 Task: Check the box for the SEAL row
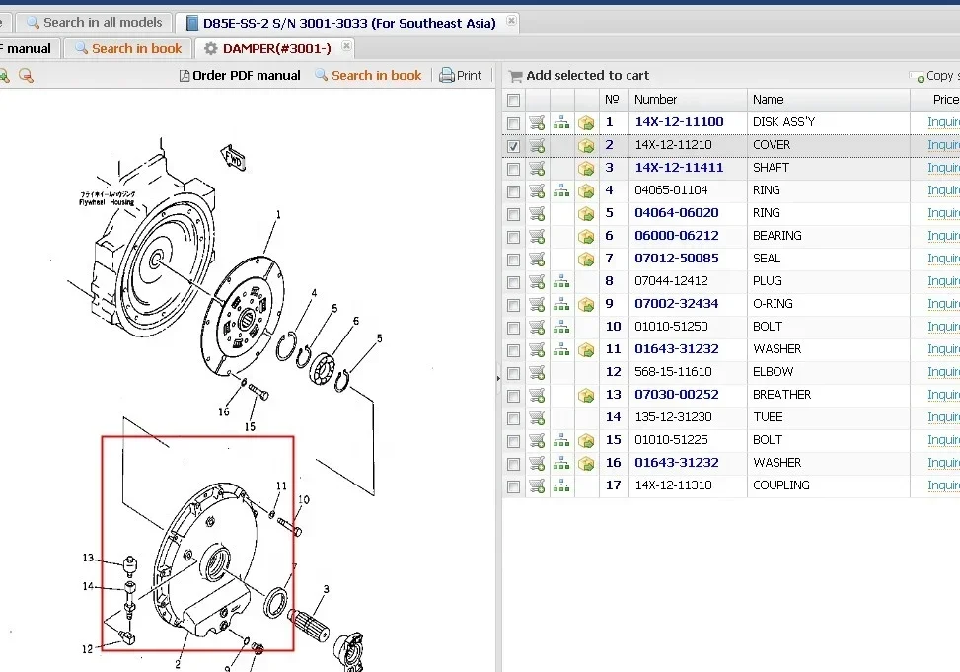click(513, 259)
